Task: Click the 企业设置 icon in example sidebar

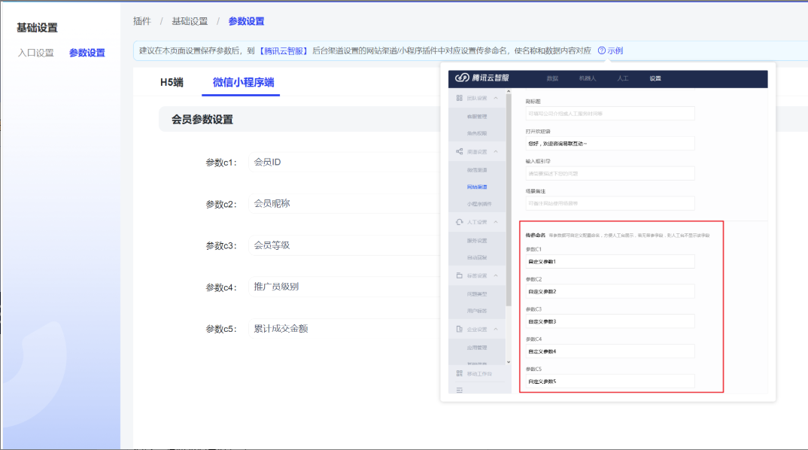Action: click(459, 329)
